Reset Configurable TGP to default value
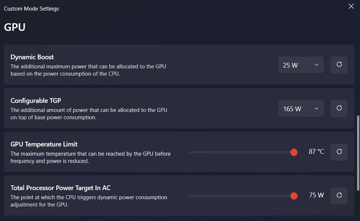The width and height of the screenshot is (360, 221). click(339, 108)
